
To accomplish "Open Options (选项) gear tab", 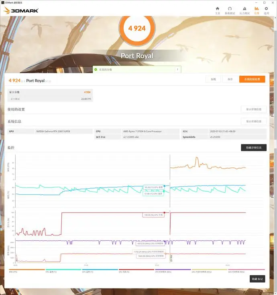I will [266, 11].
